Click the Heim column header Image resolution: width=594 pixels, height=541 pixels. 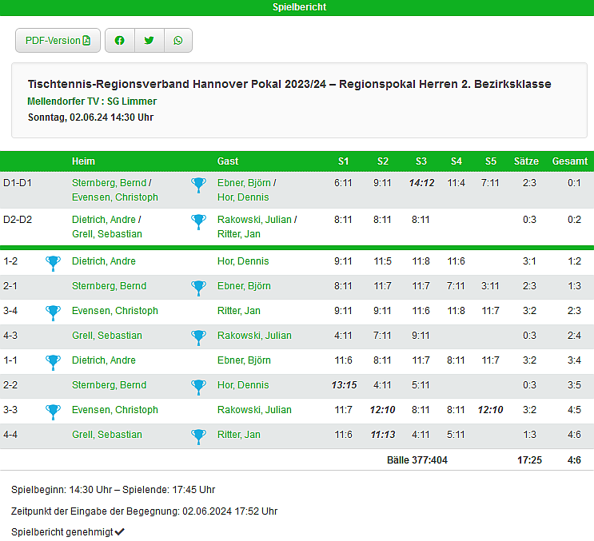[83, 161]
